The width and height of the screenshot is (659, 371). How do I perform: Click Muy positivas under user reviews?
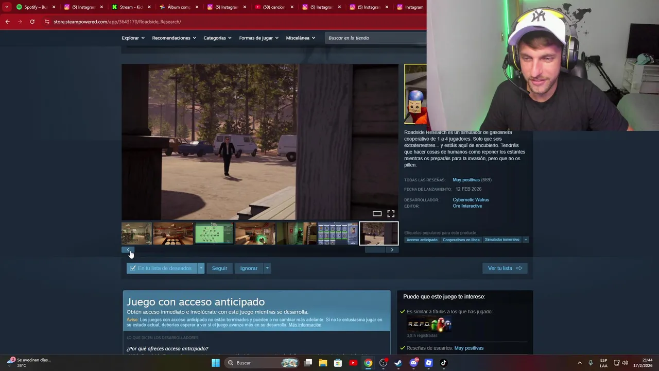click(x=469, y=348)
